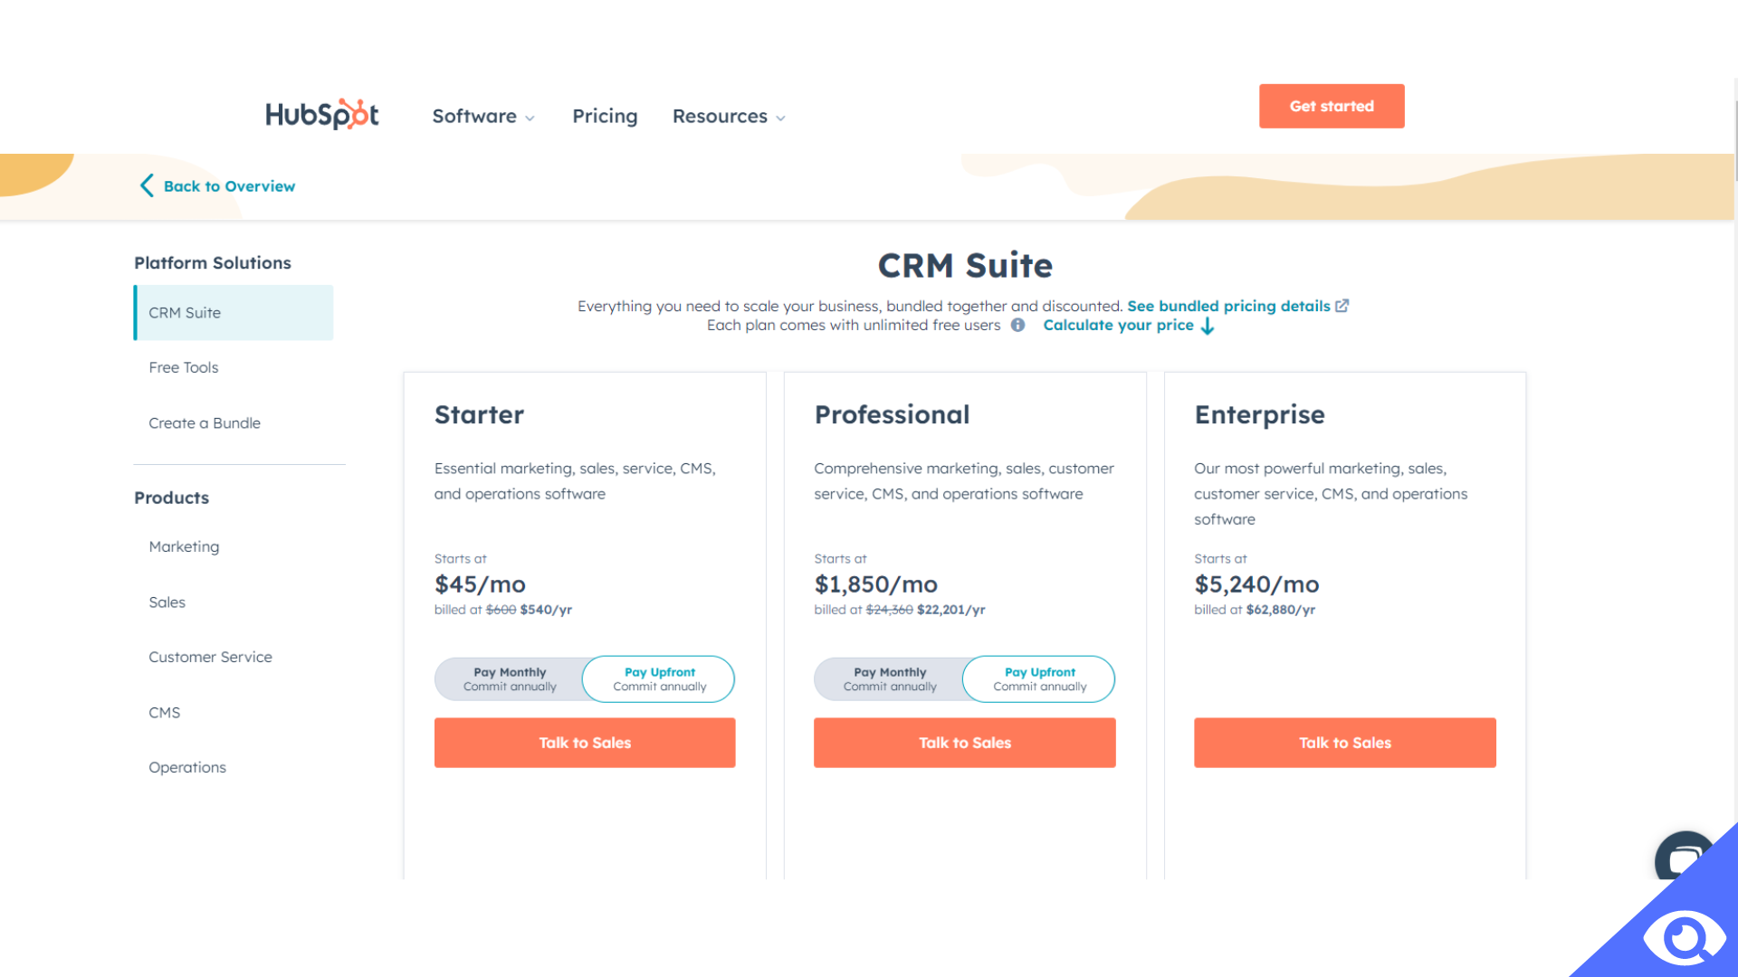This screenshot has height=977, width=1738.
Task: Toggle Pay Monthly for Professional plan
Action: [x=888, y=678]
